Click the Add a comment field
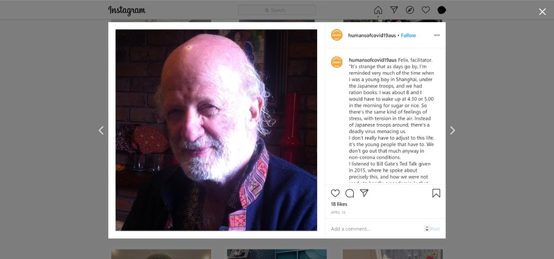The height and width of the screenshot is (259, 554). [376, 229]
